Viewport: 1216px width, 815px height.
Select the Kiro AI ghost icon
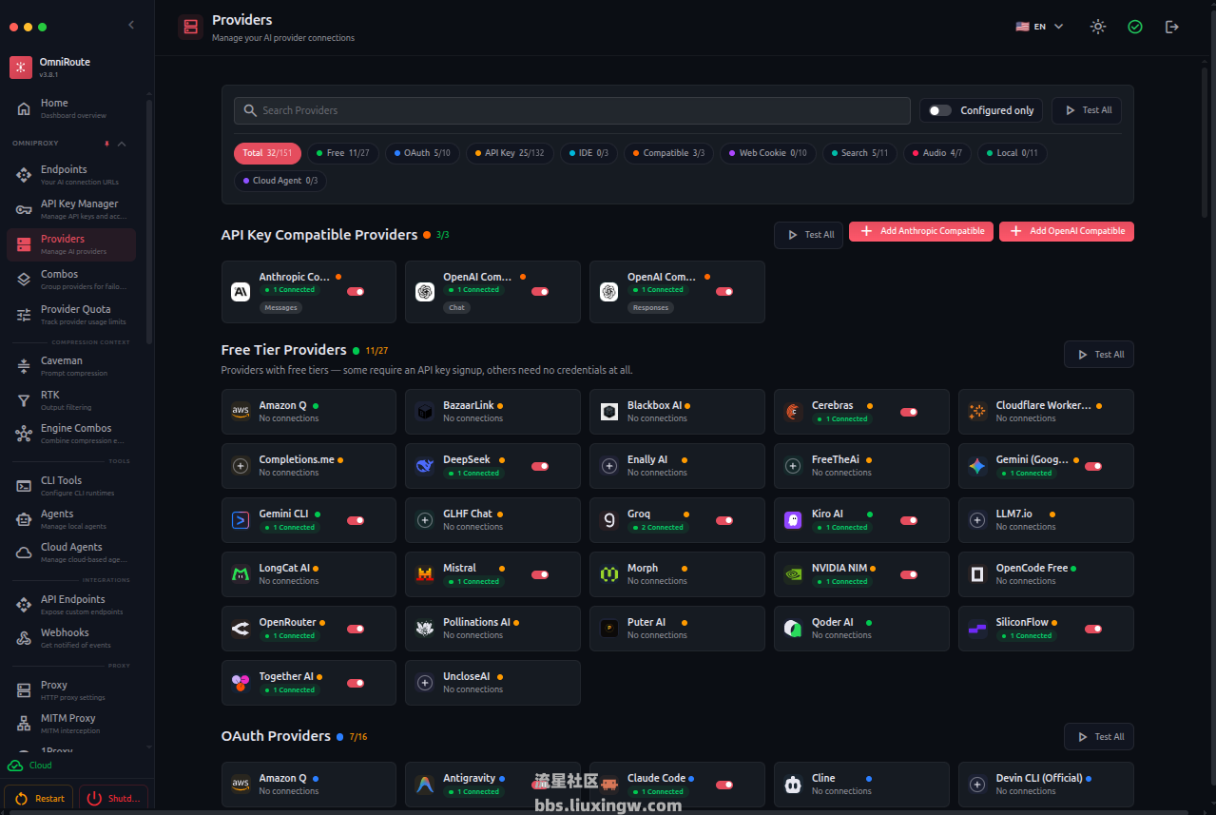[794, 520]
